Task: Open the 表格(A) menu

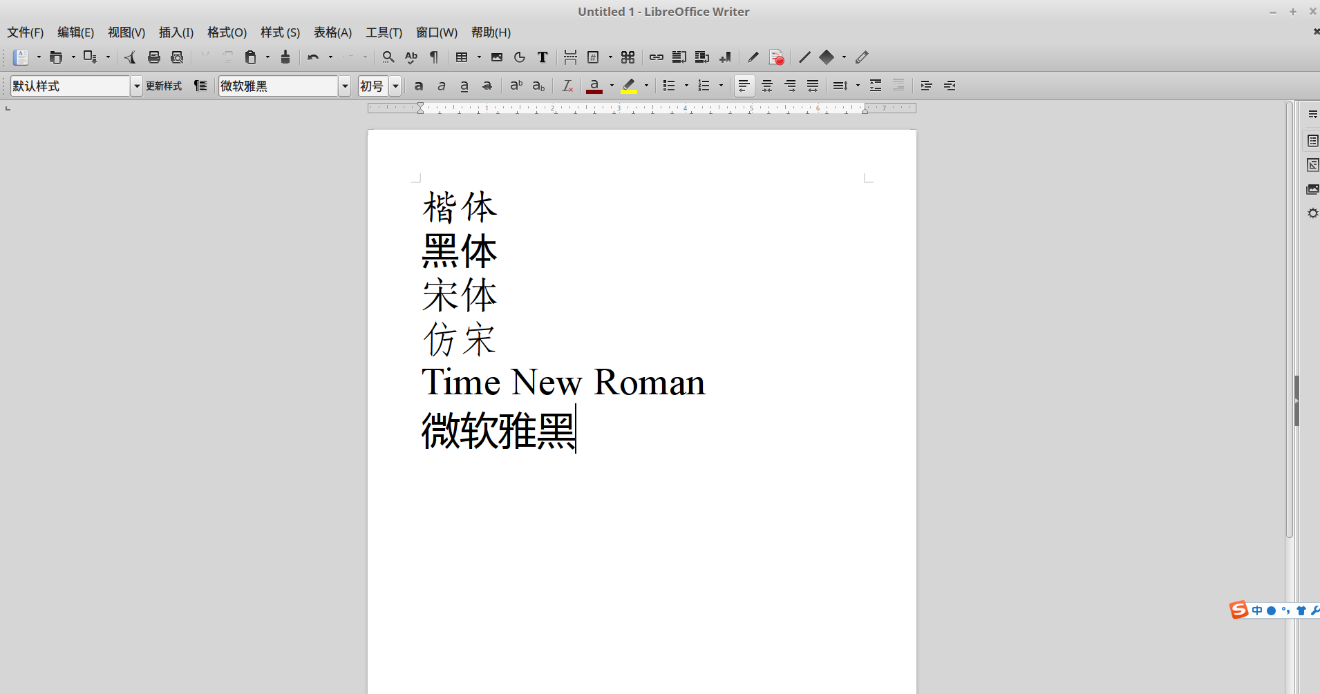Action: 332,32
